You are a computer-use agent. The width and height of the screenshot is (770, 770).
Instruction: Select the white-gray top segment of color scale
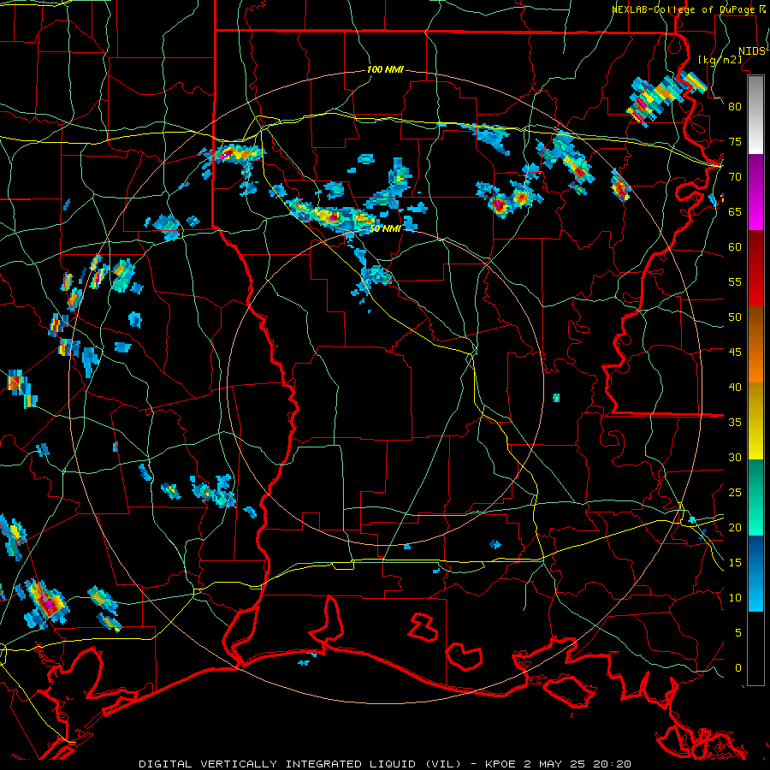click(755, 115)
